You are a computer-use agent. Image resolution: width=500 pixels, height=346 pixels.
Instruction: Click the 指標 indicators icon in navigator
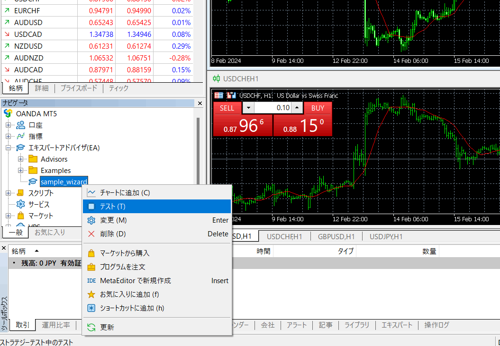[21, 136]
